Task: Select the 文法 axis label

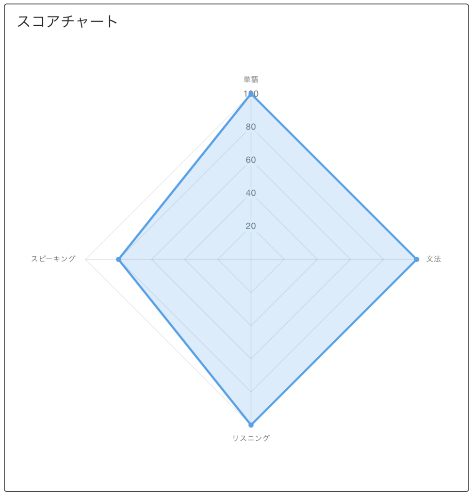Action: click(433, 259)
